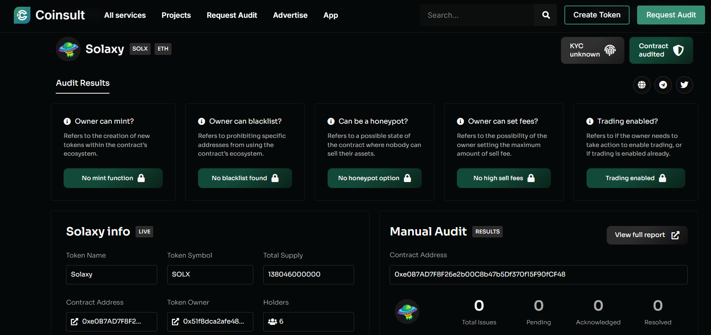Click the Resolved count

[x=658, y=305]
